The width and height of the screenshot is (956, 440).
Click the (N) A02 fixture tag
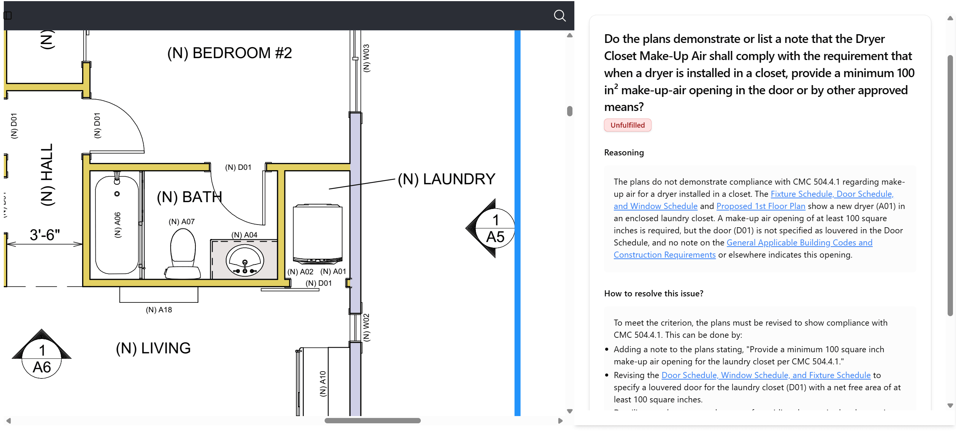pyautogui.click(x=300, y=272)
